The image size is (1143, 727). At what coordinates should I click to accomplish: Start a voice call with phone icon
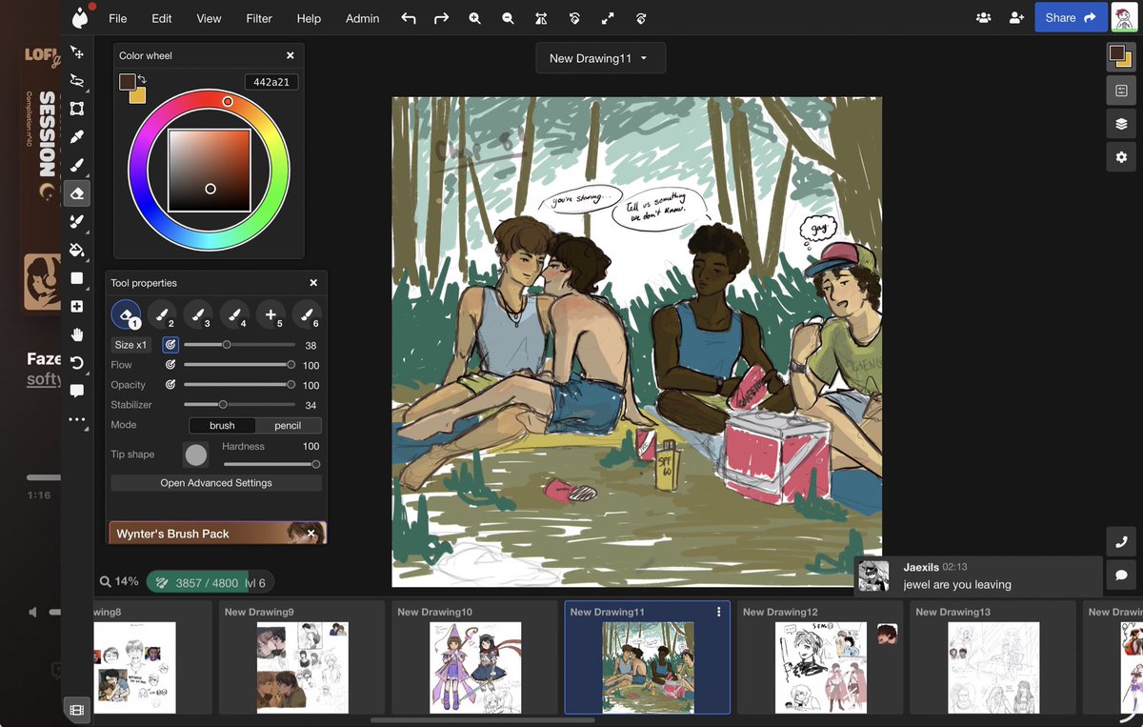pyautogui.click(x=1121, y=541)
